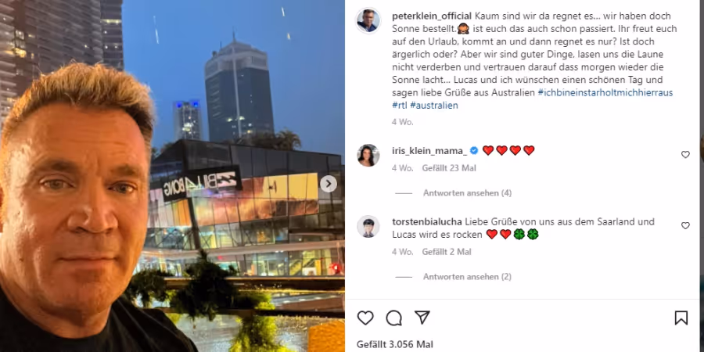The image size is (704, 352).
Task: Show likes 'Gefällt 23 Mal' on comment
Action: (x=449, y=168)
